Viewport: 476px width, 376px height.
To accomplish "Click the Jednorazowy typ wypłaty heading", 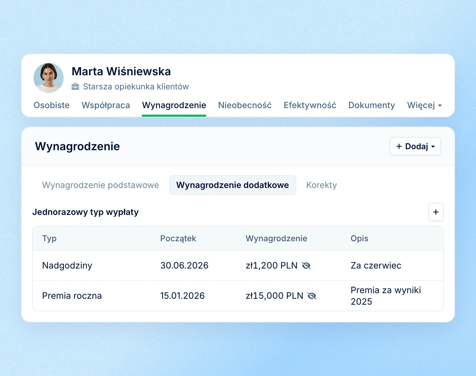I will tap(85, 212).
